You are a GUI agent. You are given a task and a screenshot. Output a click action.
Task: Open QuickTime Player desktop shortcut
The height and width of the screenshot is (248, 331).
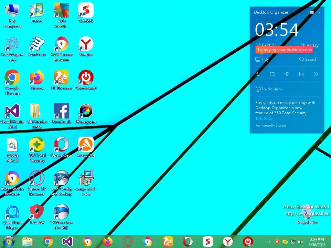coord(12,217)
